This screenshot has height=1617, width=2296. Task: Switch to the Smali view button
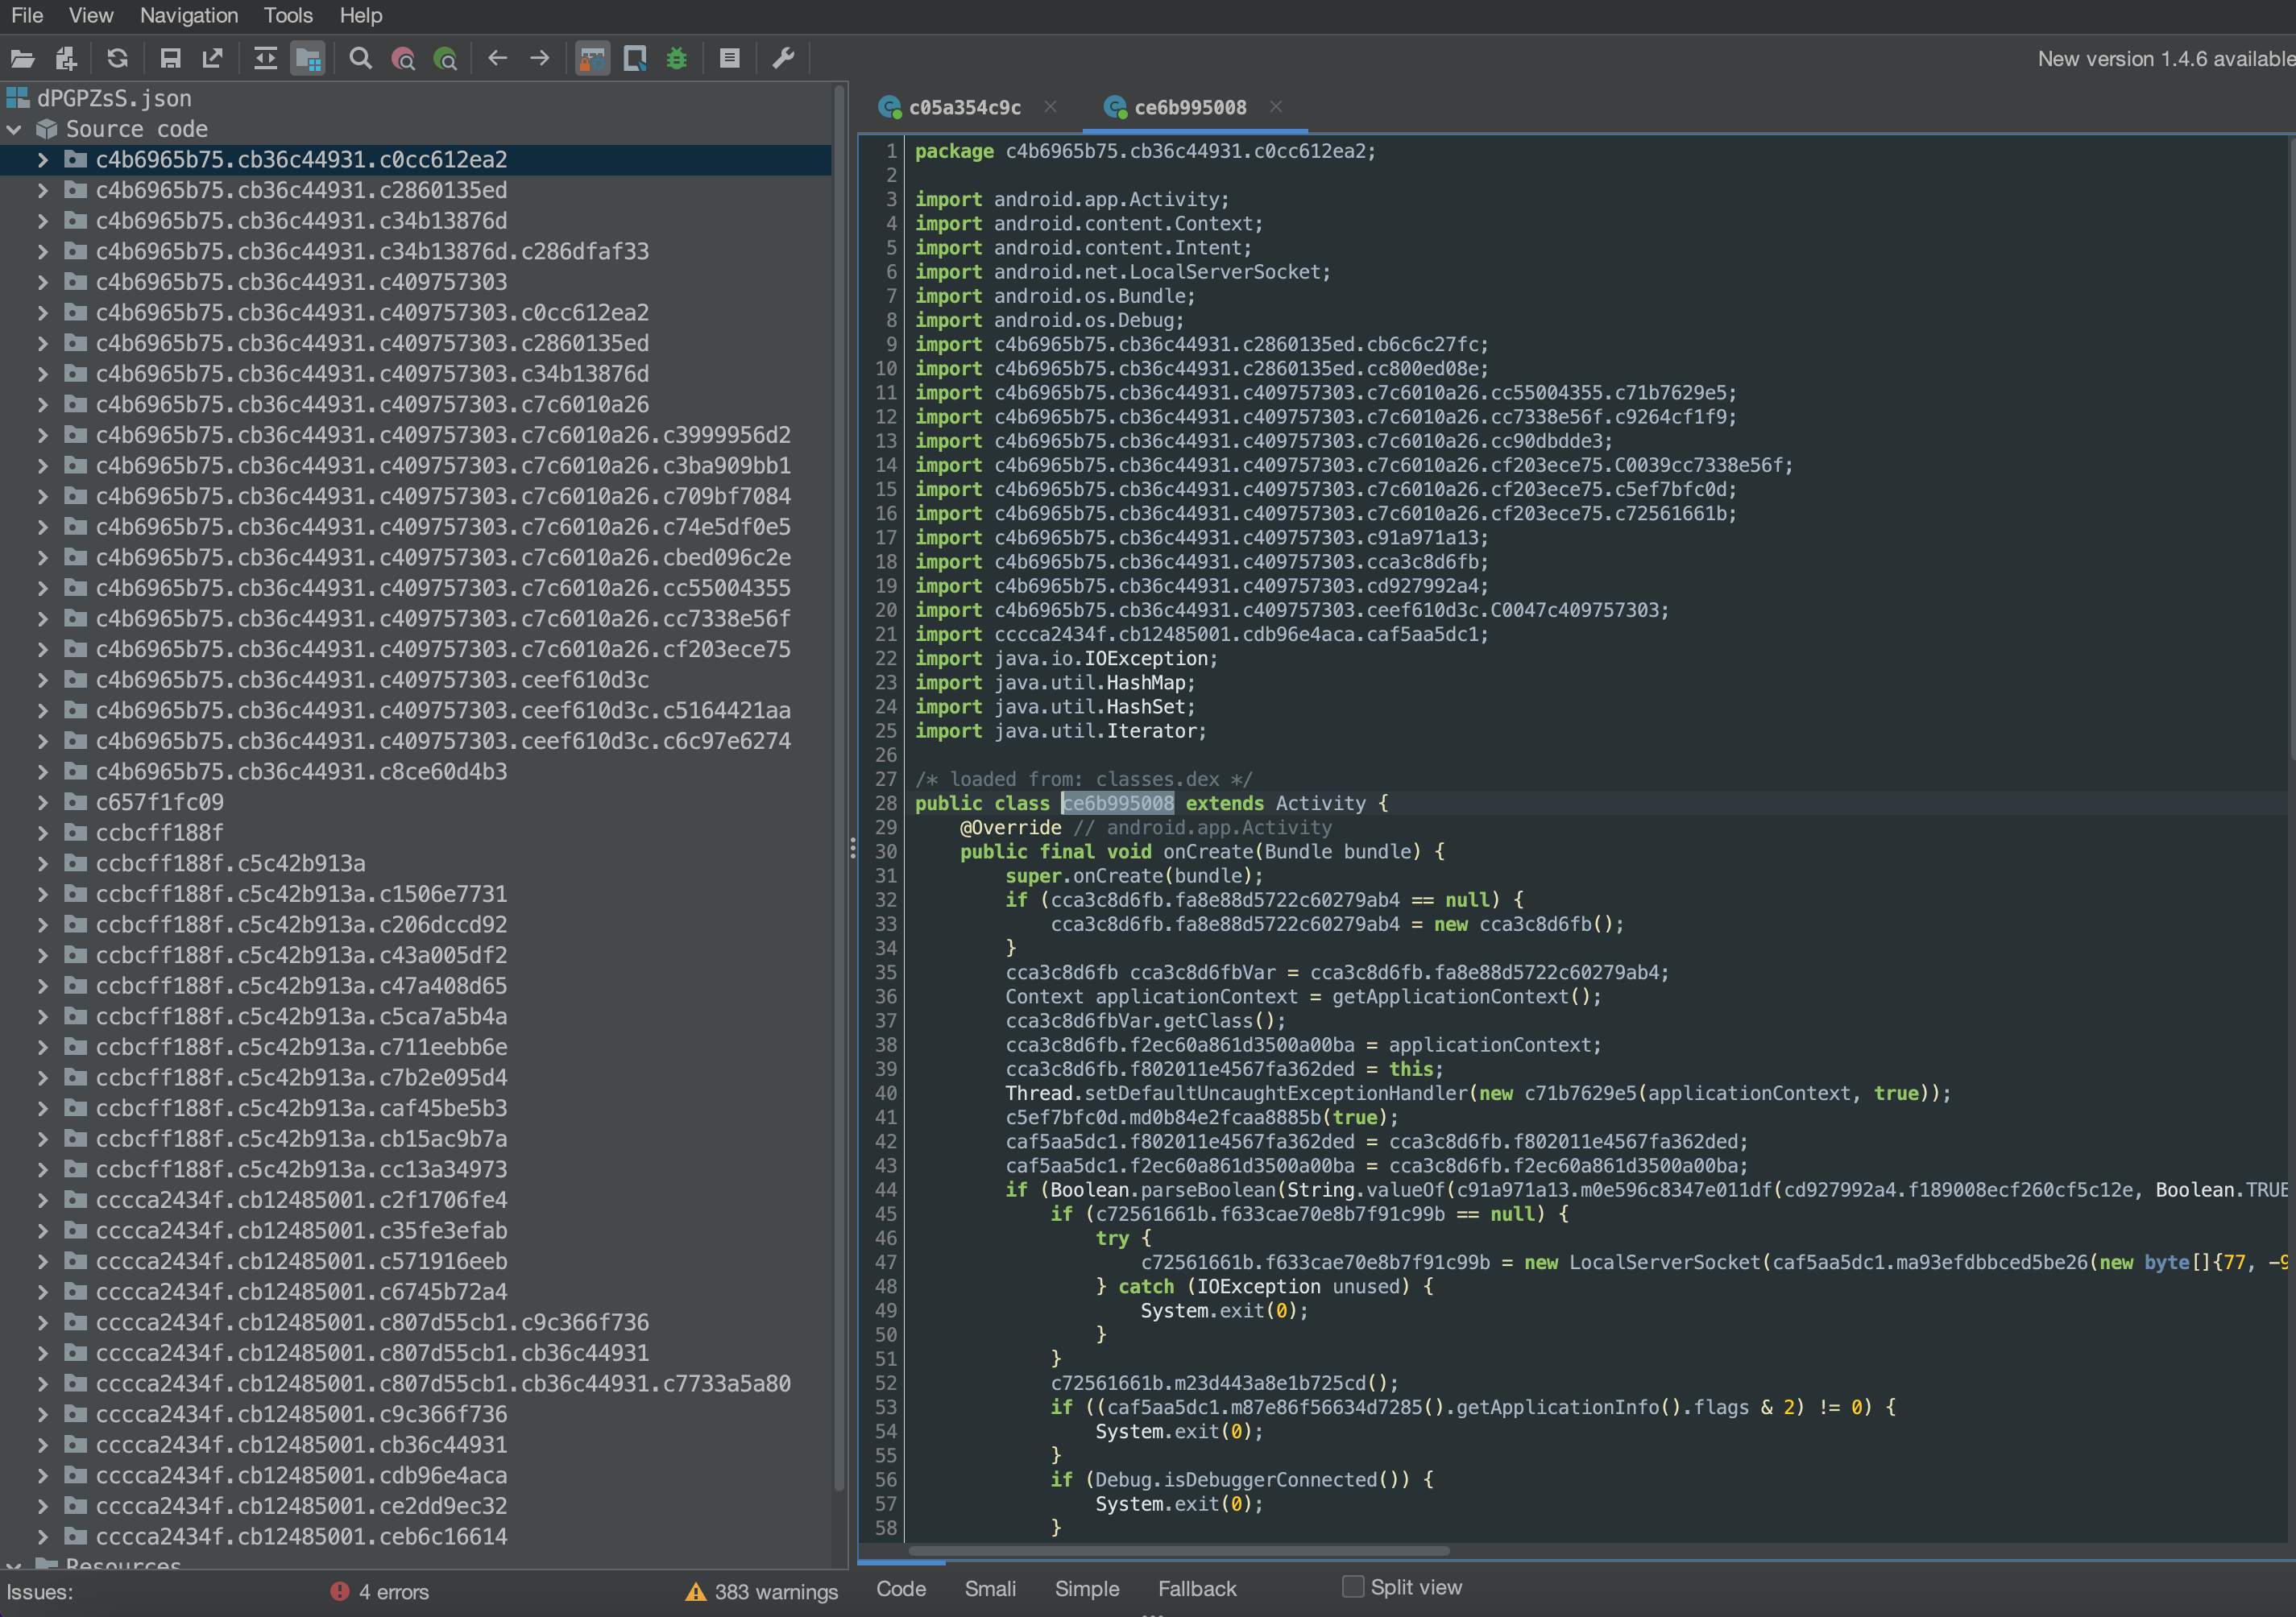click(x=990, y=1589)
